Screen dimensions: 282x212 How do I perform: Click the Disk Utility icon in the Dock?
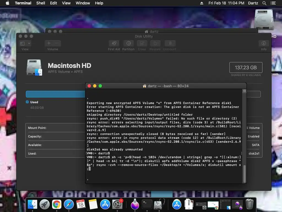point(159,205)
